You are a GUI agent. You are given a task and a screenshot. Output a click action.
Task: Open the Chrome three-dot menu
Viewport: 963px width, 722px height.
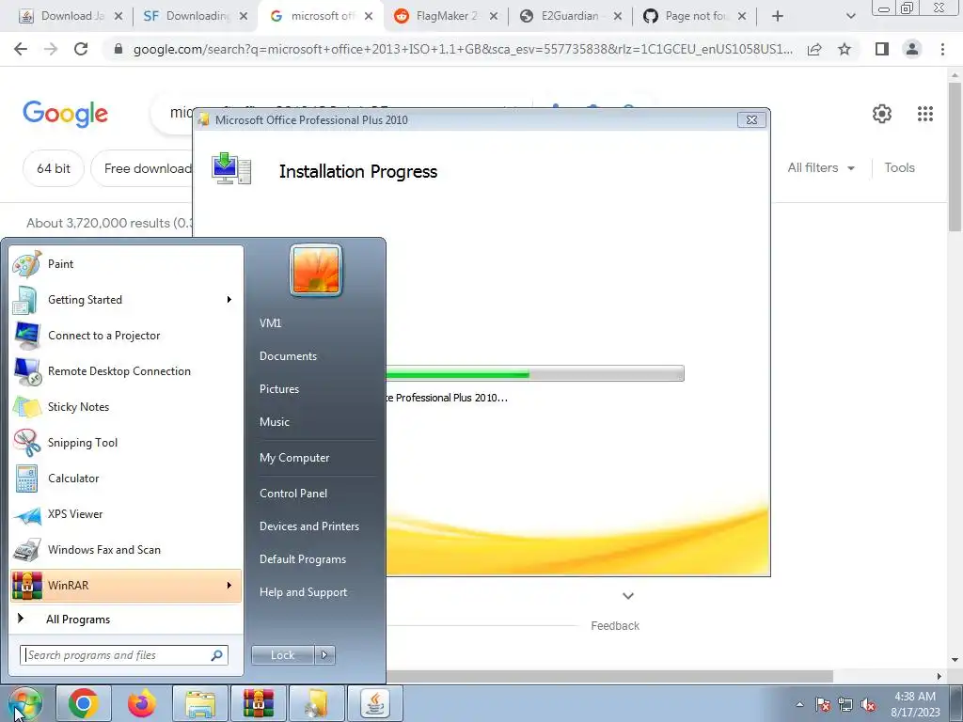pyautogui.click(x=942, y=49)
